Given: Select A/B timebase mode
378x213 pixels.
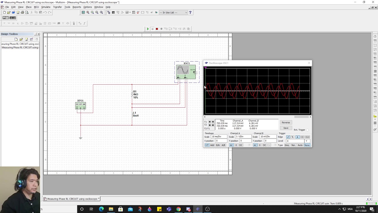Looking at the screenshot, I should (224, 145).
